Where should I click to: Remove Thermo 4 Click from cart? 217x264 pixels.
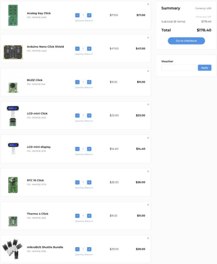(x=148, y=205)
